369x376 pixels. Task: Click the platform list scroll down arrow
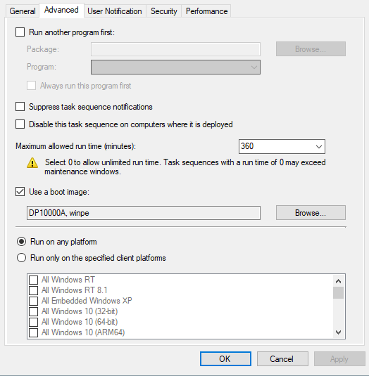click(x=338, y=332)
